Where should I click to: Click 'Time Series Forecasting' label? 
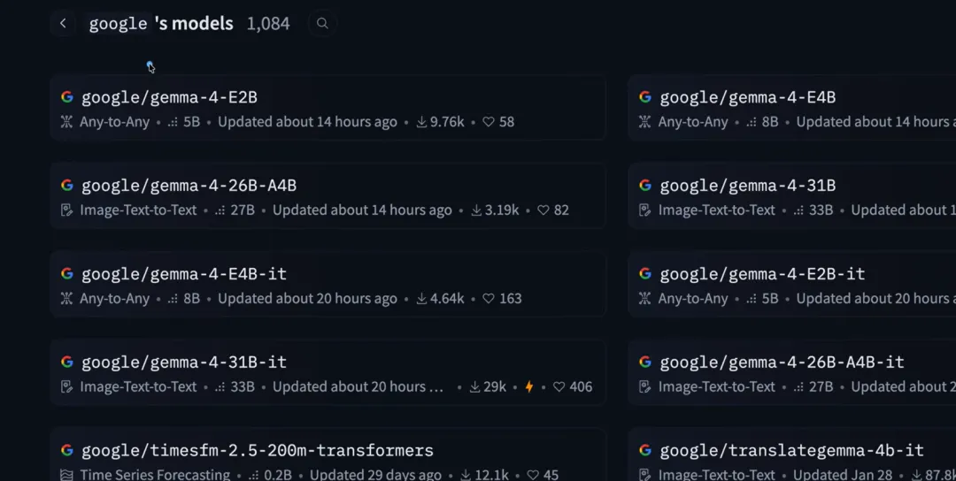pyautogui.click(x=155, y=474)
